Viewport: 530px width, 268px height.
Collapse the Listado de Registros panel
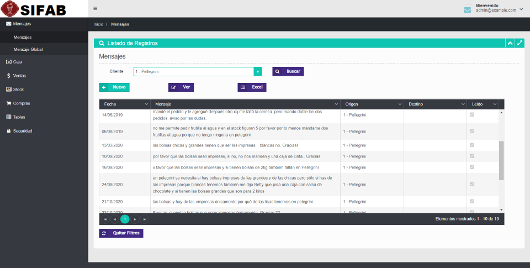coord(510,43)
